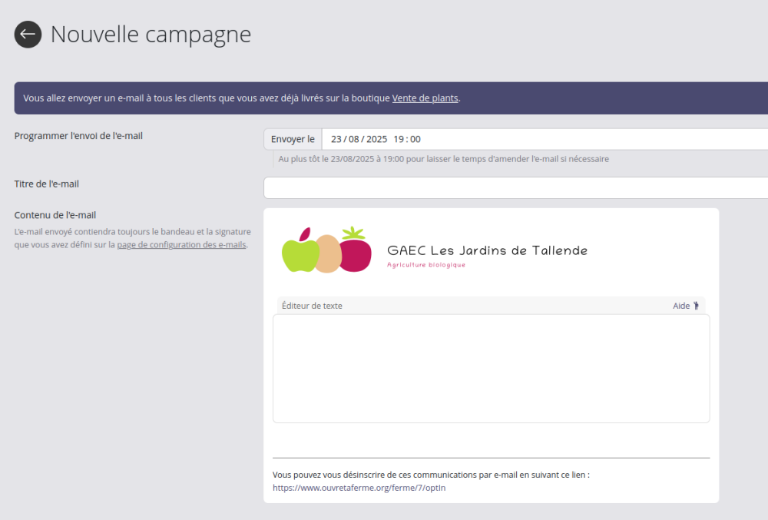This screenshot has height=520, width=768.
Task: Click the GAEC Les Jardins de Tallende banner title
Action: click(x=488, y=250)
